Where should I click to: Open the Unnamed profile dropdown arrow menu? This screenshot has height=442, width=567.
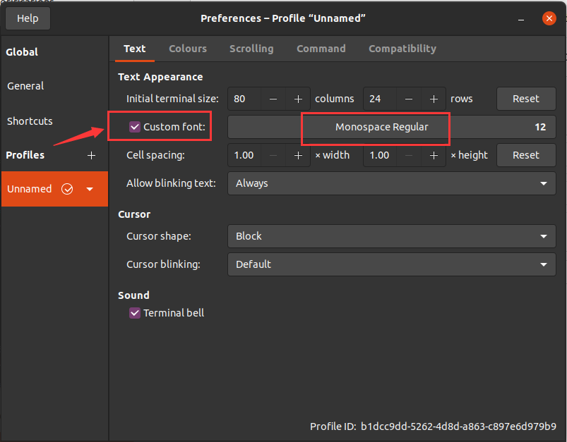tap(90, 189)
